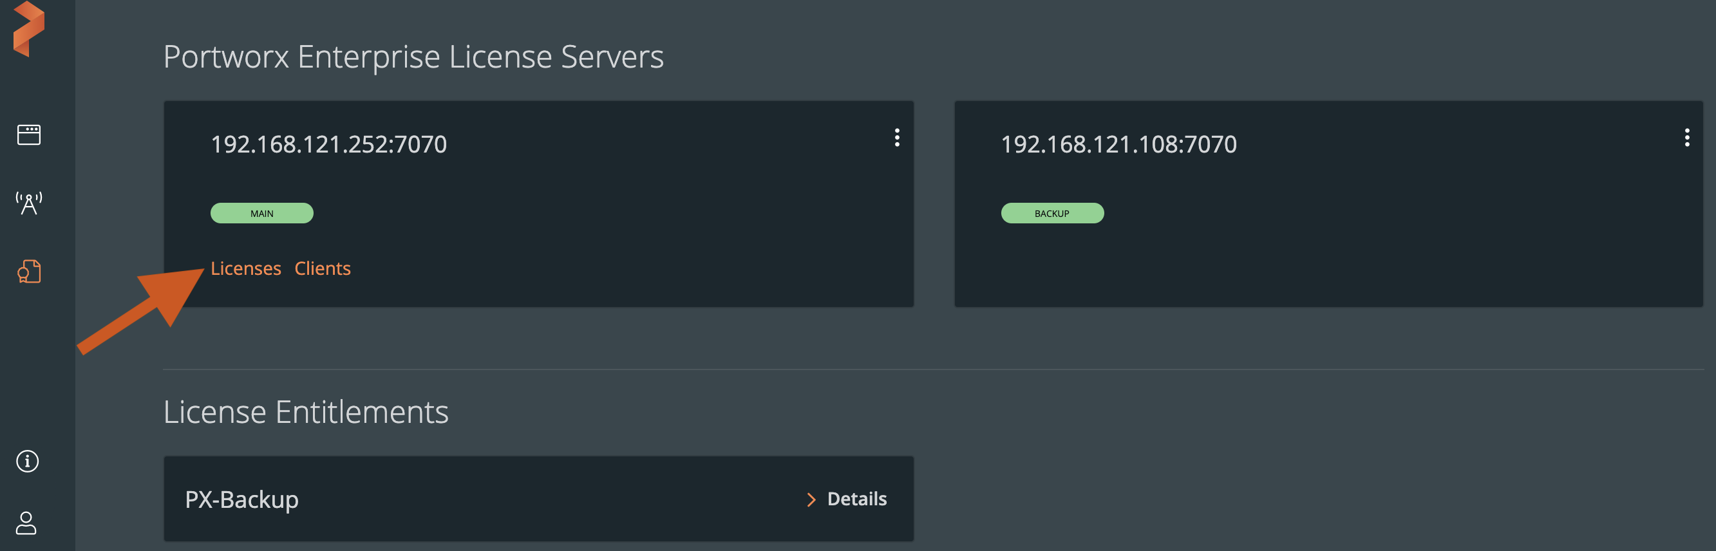Click the BACKUP status badge
Image resolution: width=1716 pixels, height=551 pixels.
pyautogui.click(x=1052, y=213)
